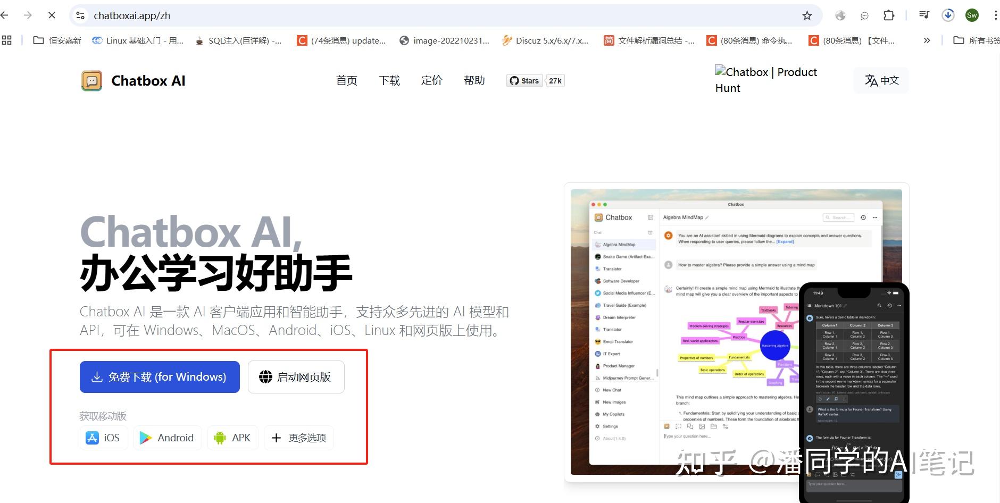Open the image-202210231 bookmark
Image resolution: width=1000 pixels, height=503 pixels.
click(x=444, y=40)
